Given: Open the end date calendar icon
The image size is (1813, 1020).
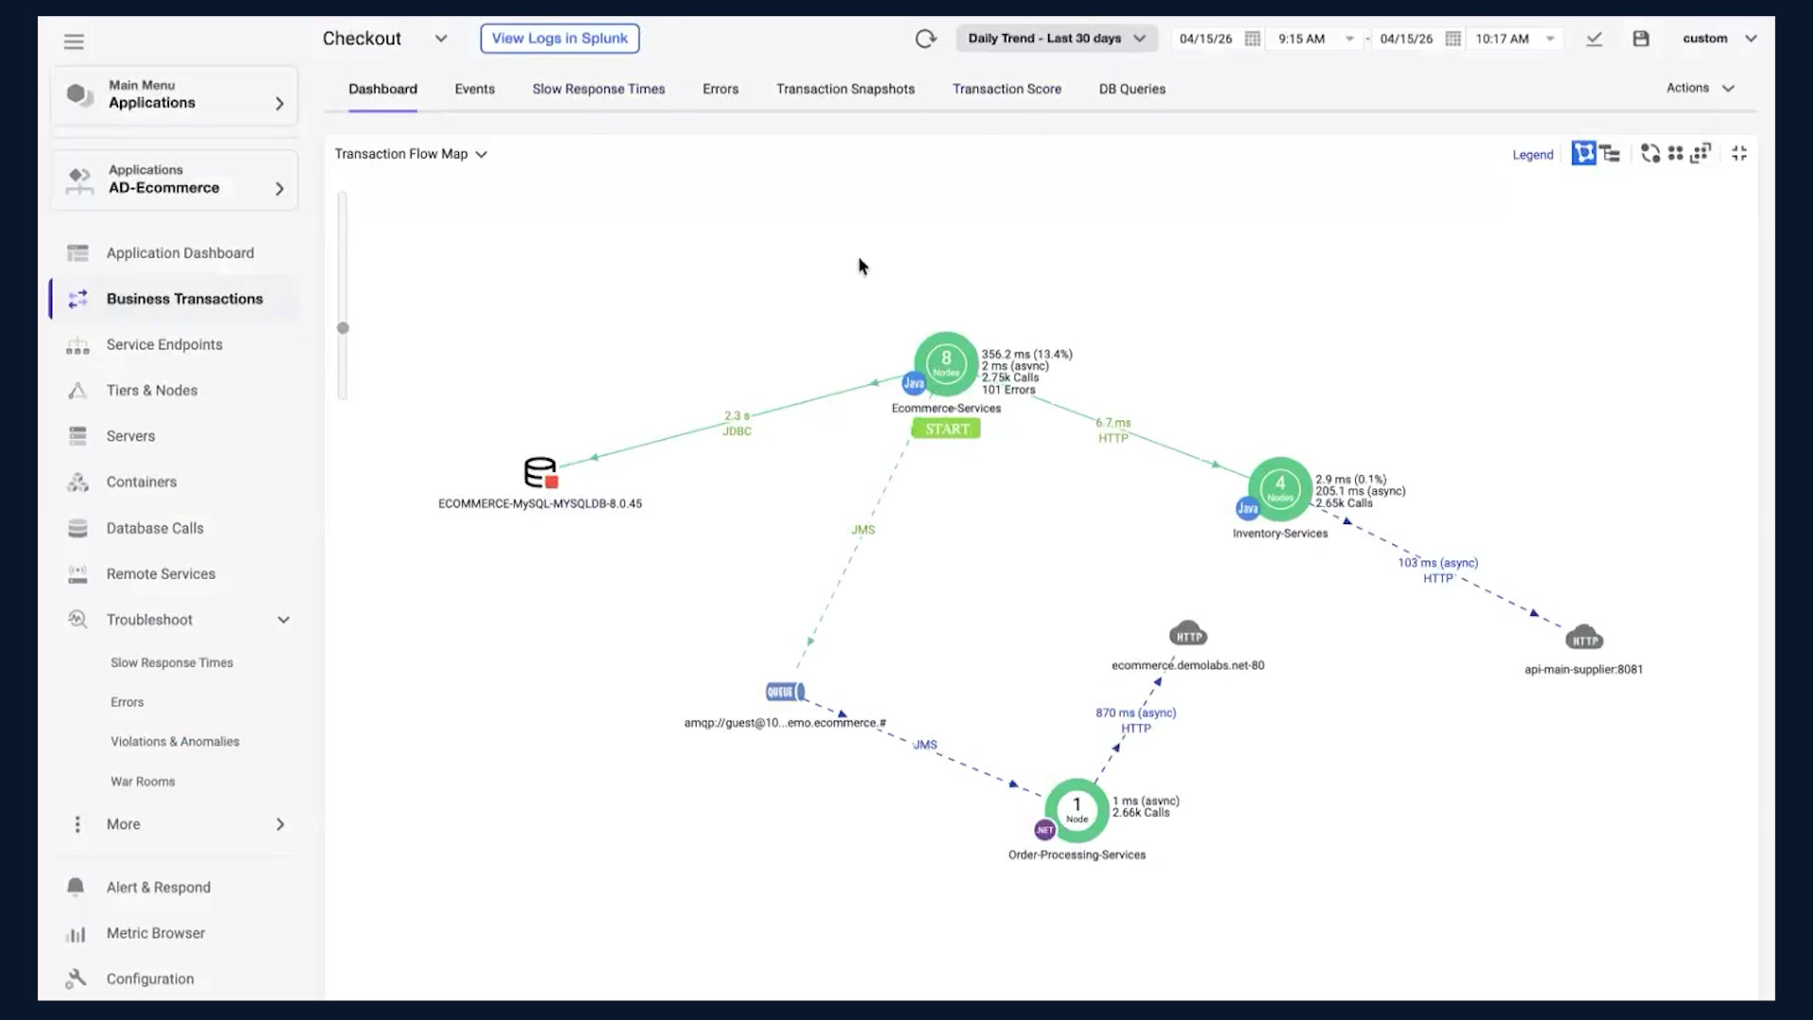Looking at the screenshot, I should (x=1453, y=39).
